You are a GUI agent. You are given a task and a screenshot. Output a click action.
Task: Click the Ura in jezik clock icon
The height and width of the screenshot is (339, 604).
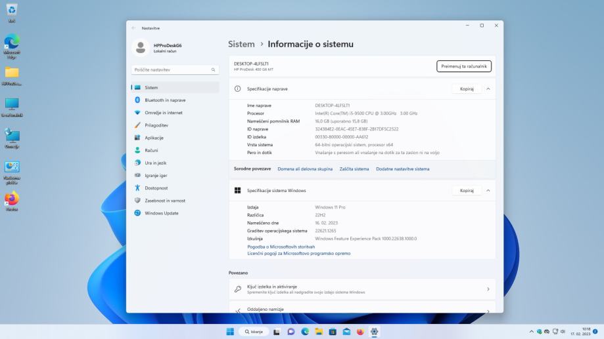(137, 163)
